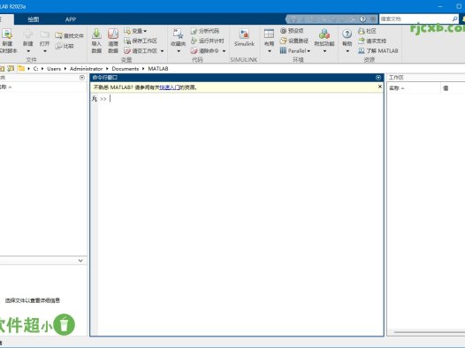This screenshot has height=348, width=465.
Task: Click the C: drive segment in path
Action: click(x=35, y=69)
